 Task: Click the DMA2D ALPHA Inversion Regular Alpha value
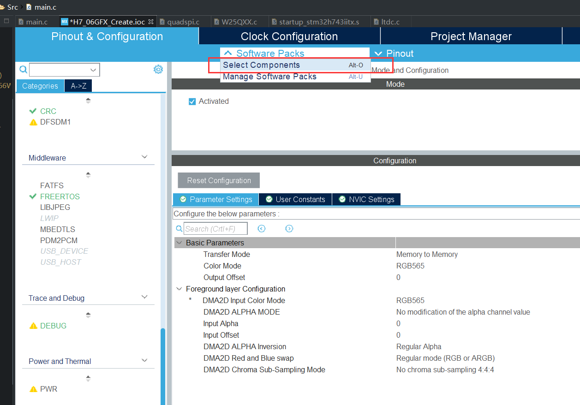click(x=419, y=346)
